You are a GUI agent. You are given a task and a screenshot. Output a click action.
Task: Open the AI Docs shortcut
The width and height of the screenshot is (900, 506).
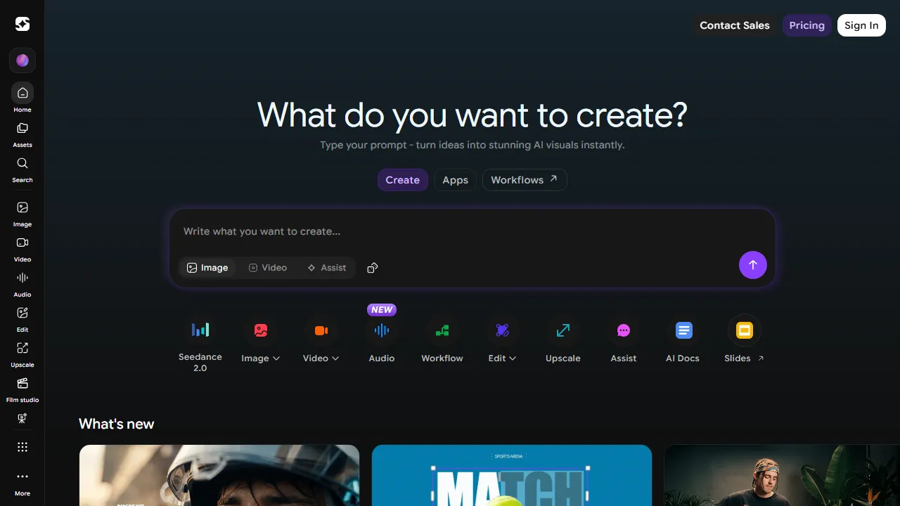(x=683, y=339)
